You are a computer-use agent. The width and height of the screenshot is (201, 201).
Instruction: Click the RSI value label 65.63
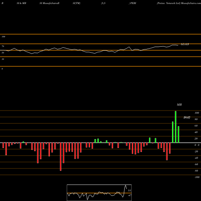coord(185,44)
